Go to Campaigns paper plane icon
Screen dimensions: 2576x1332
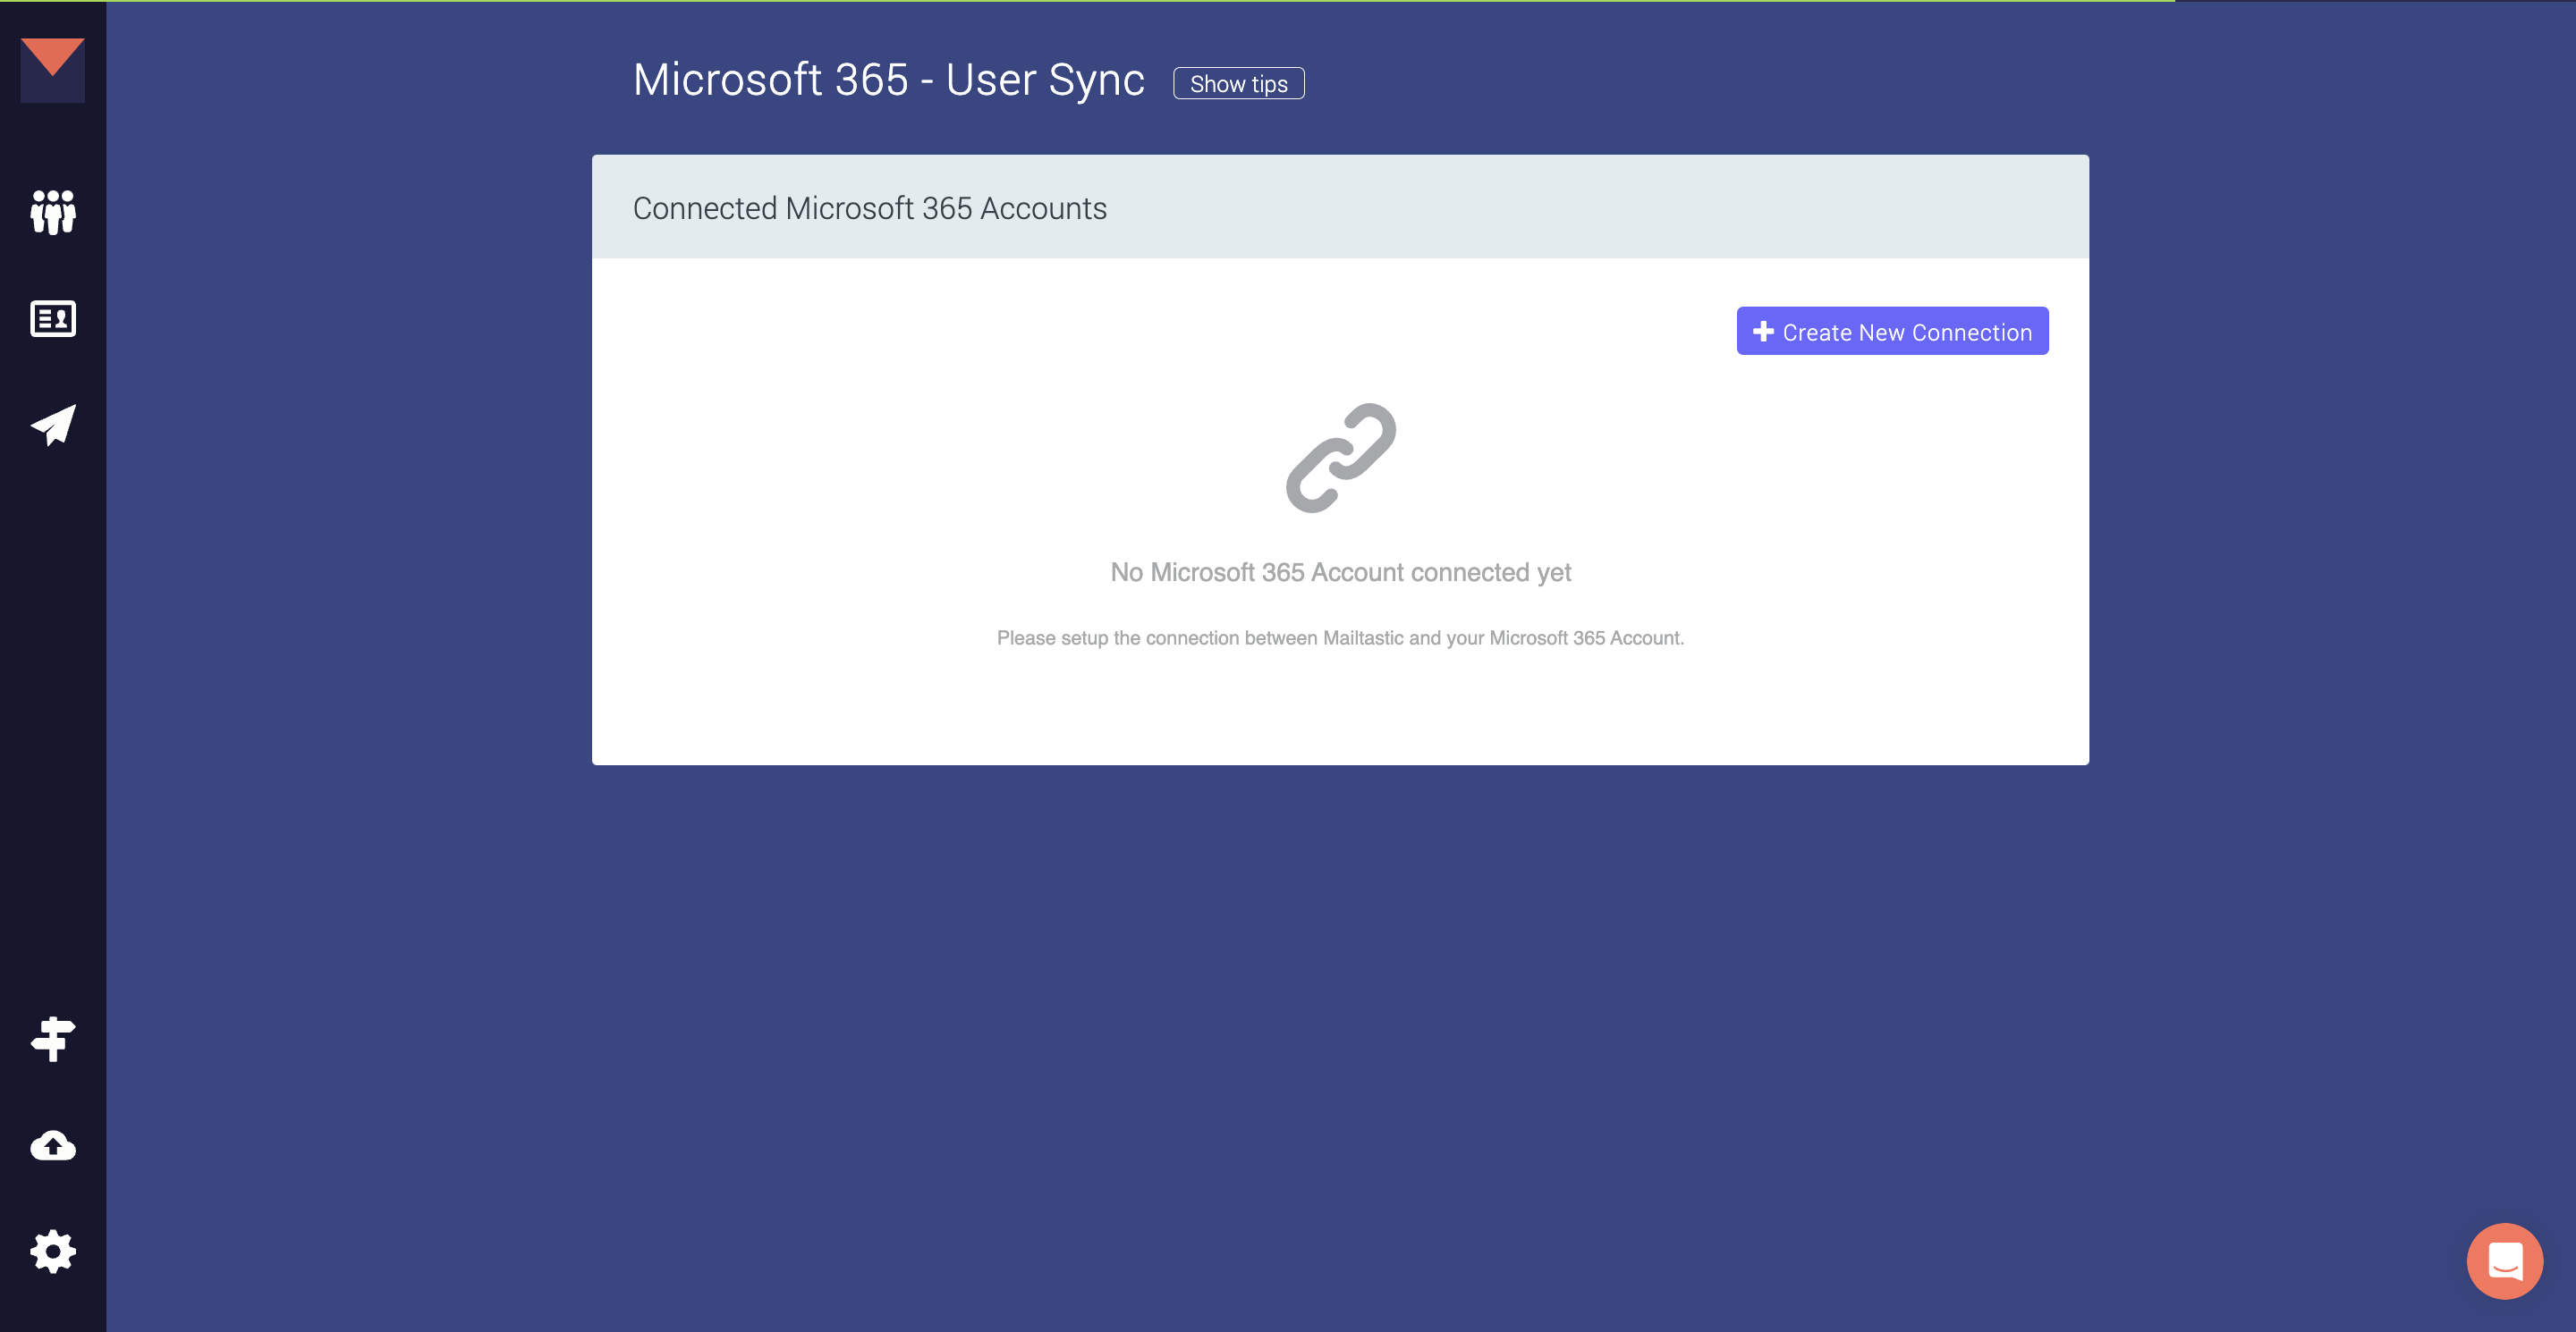point(52,426)
